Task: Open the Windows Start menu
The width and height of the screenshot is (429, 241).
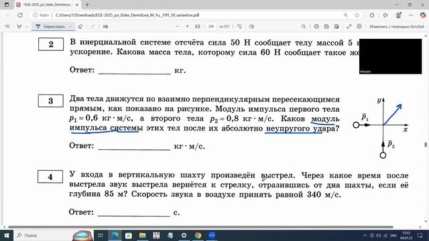Action: coord(7,235)
